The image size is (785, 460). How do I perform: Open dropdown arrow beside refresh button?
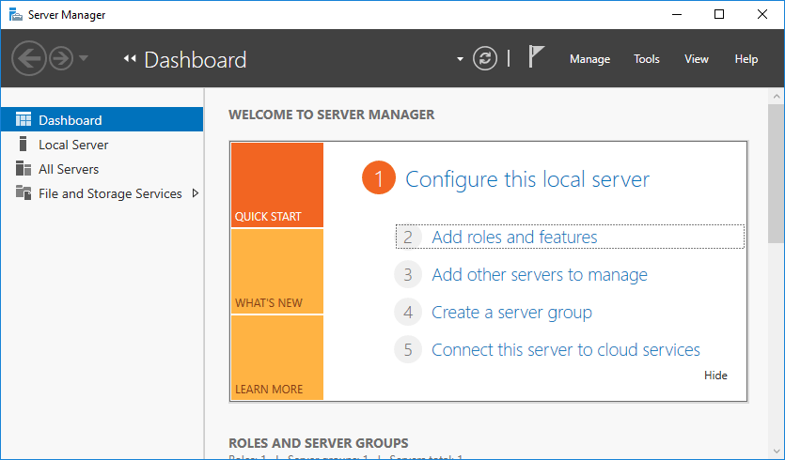pos(460,59)
